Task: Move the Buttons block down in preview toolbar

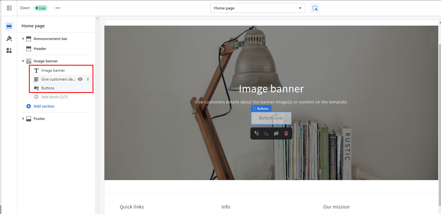Action: pyautogui.click(x=266, y=133)
